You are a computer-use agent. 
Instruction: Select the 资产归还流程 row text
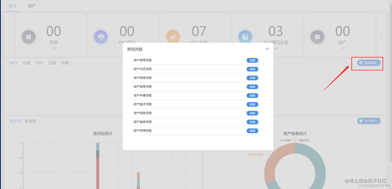(x=142, y=69)
